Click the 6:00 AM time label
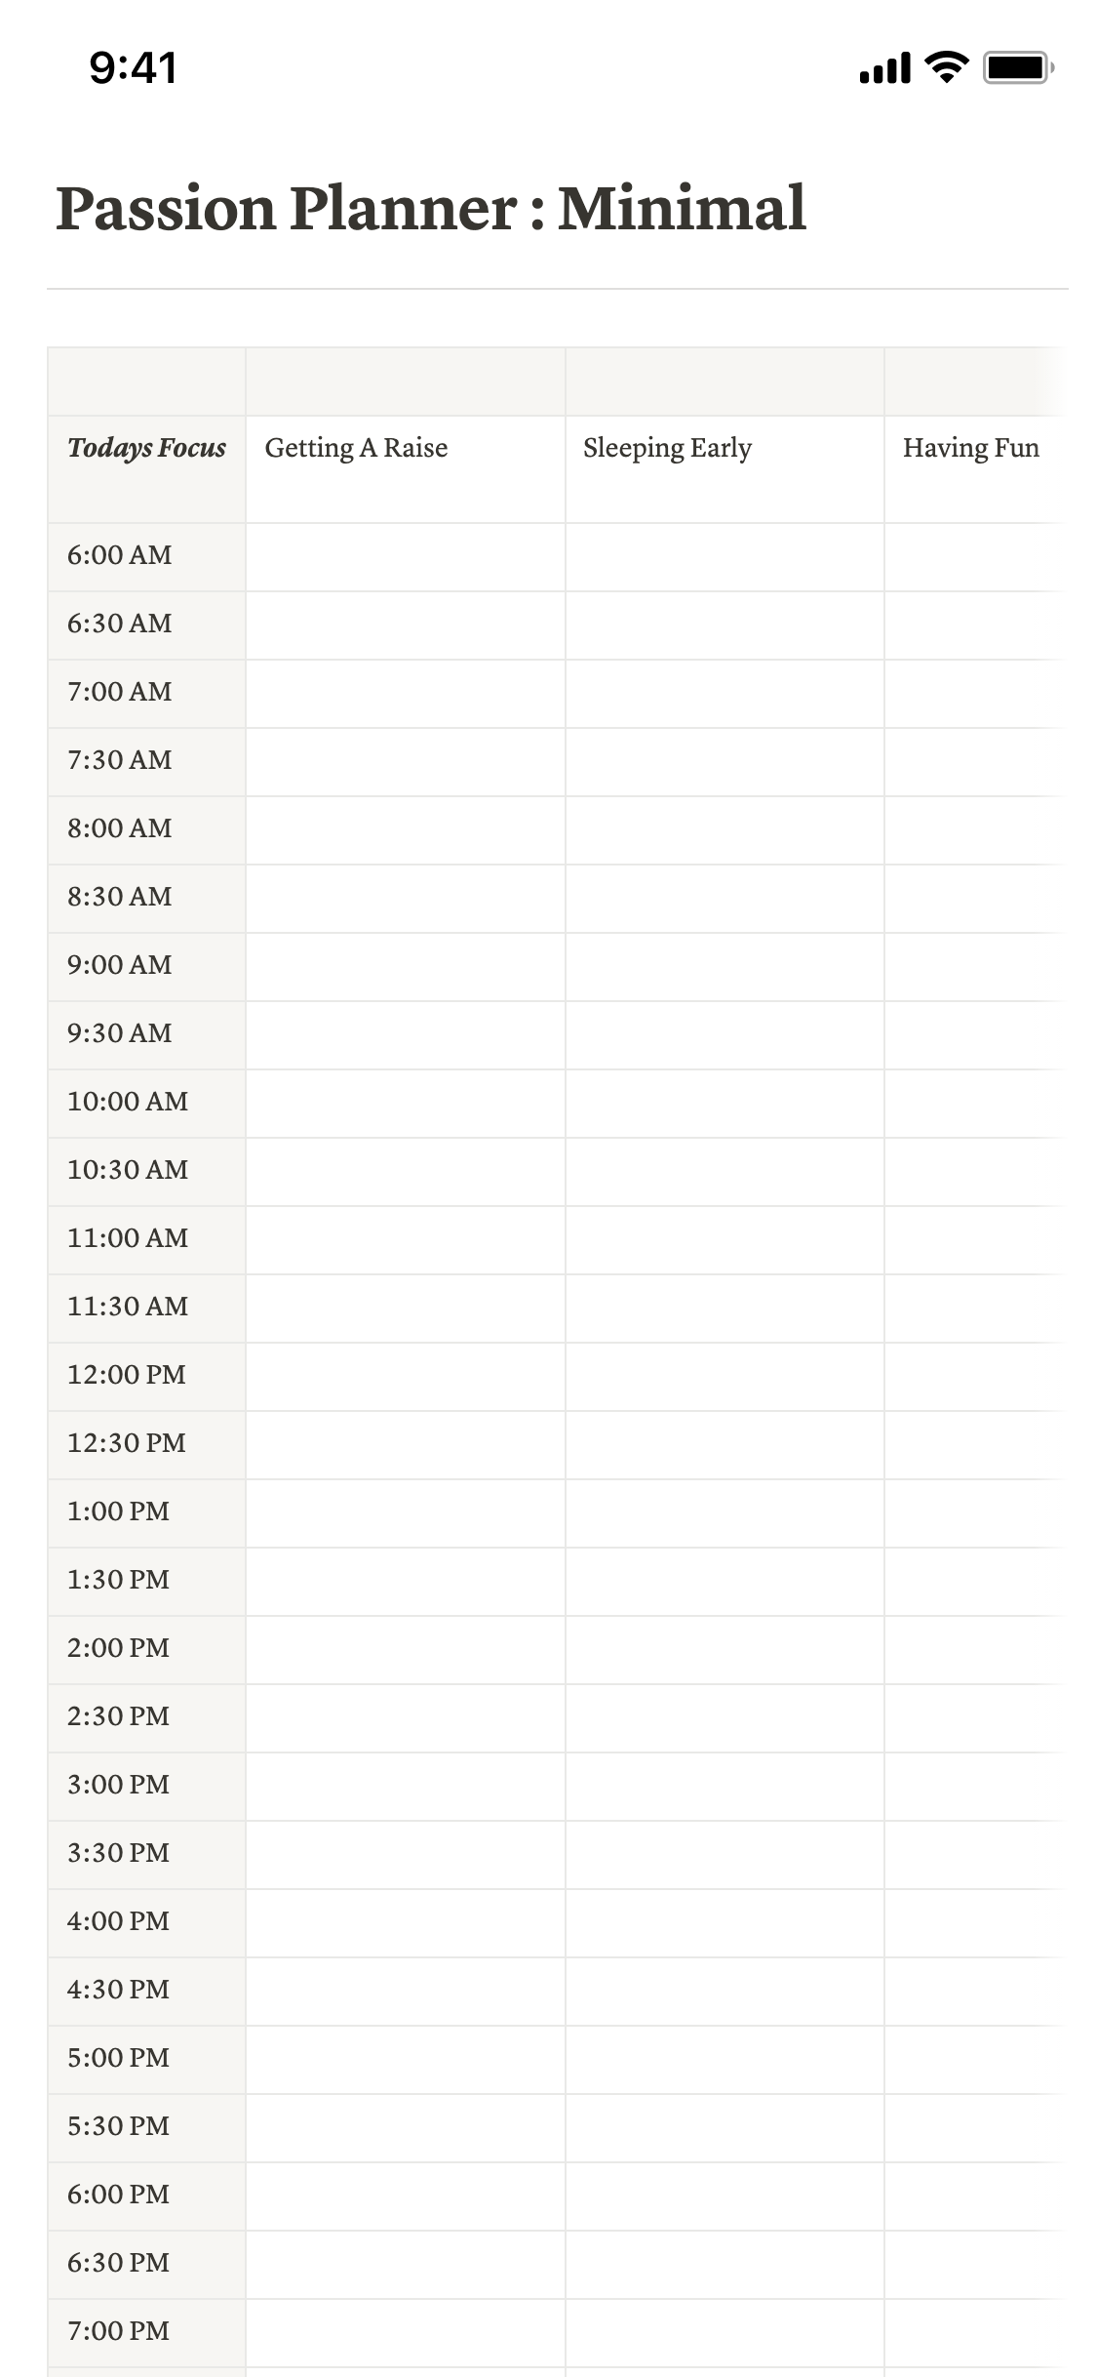This screenshot has height=2377, width=1097. 119,555
